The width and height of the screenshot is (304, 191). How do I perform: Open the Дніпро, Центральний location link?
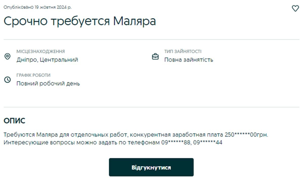click(x=47, y=60)
